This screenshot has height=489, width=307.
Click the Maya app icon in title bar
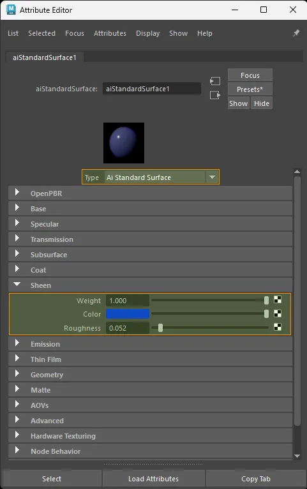tap(11, 10)
